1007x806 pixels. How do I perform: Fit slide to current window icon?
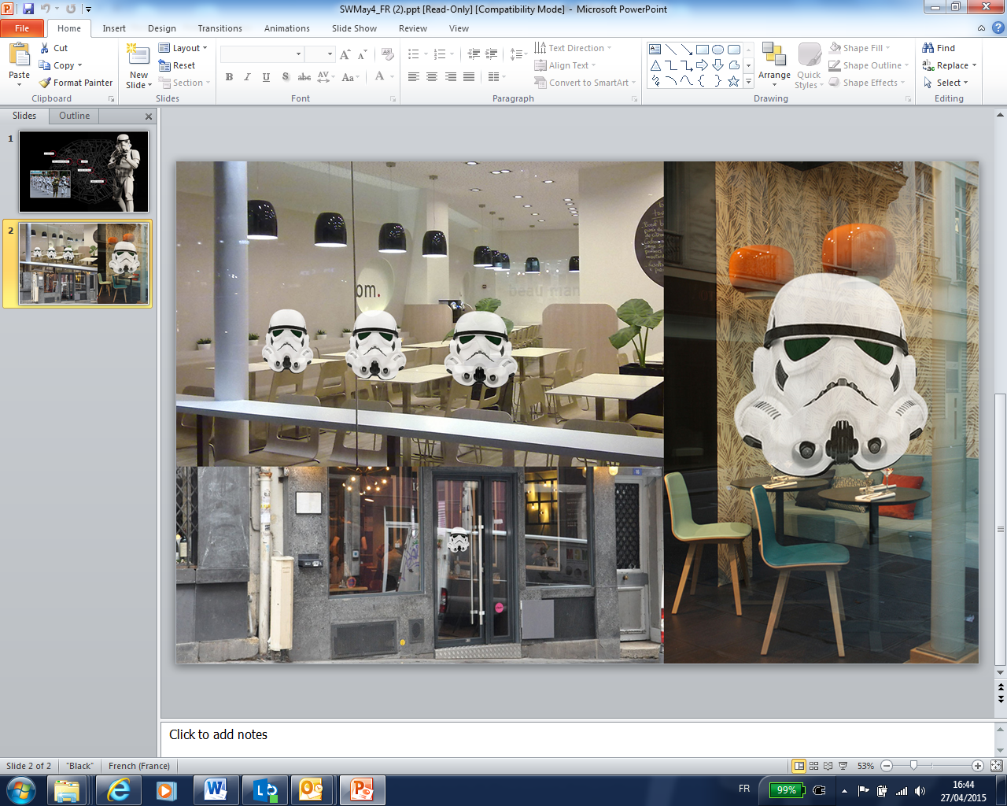(996, 766)
